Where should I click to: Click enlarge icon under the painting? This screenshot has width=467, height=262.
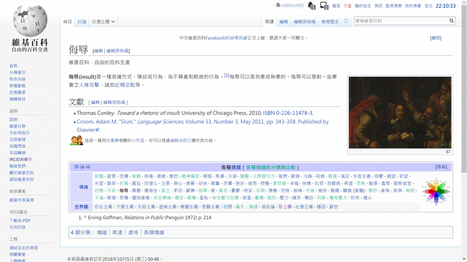click(448, 152)
